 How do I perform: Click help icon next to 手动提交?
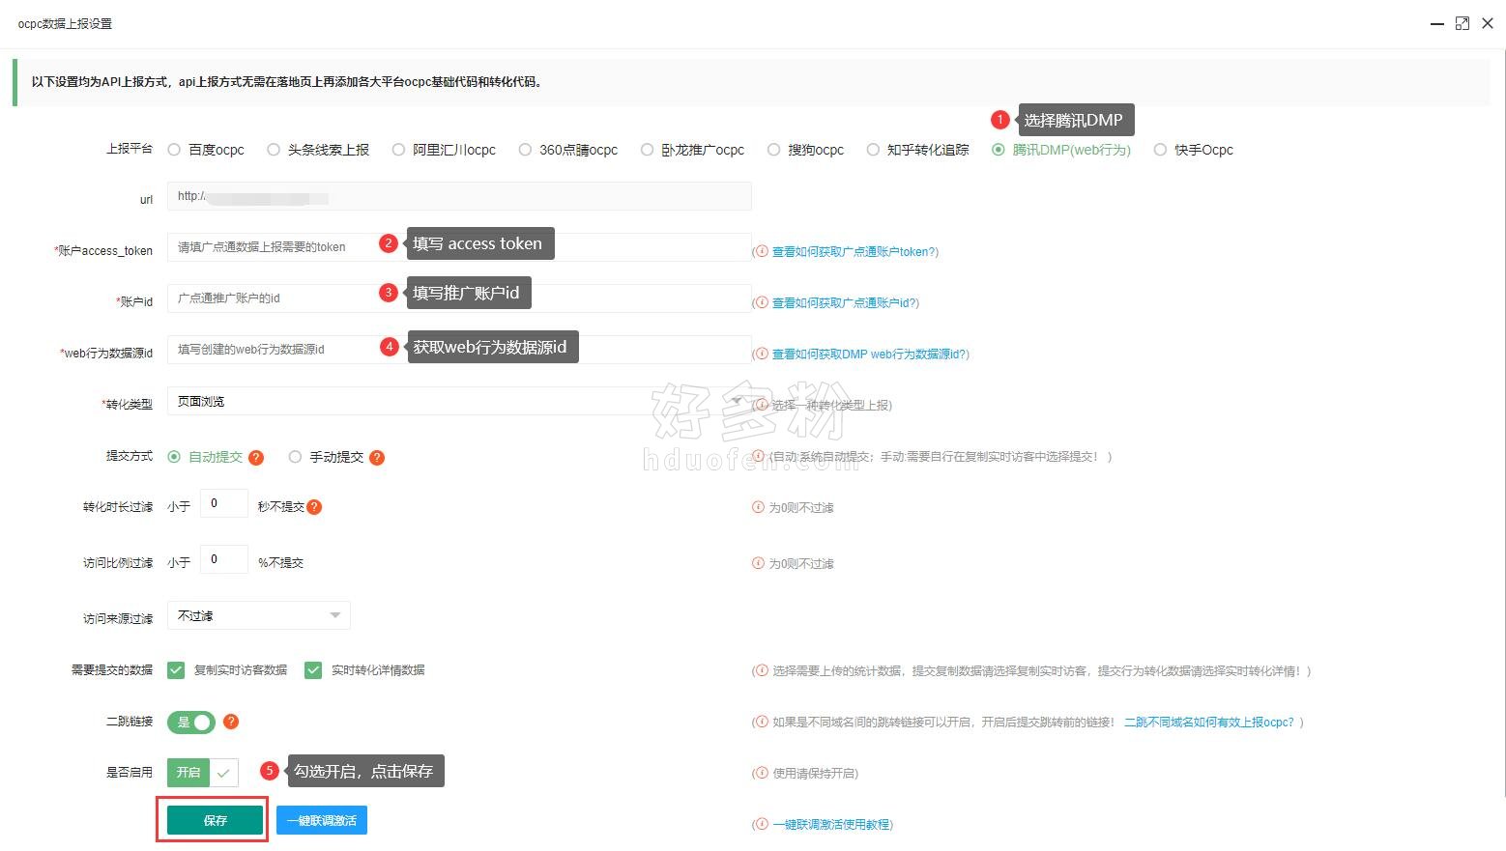(x=377, y=458)
